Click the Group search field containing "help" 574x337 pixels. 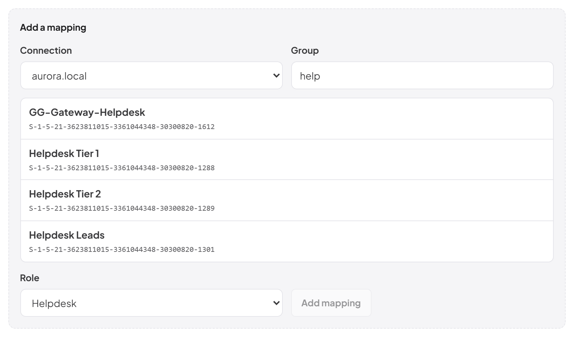tap(422, 75)
